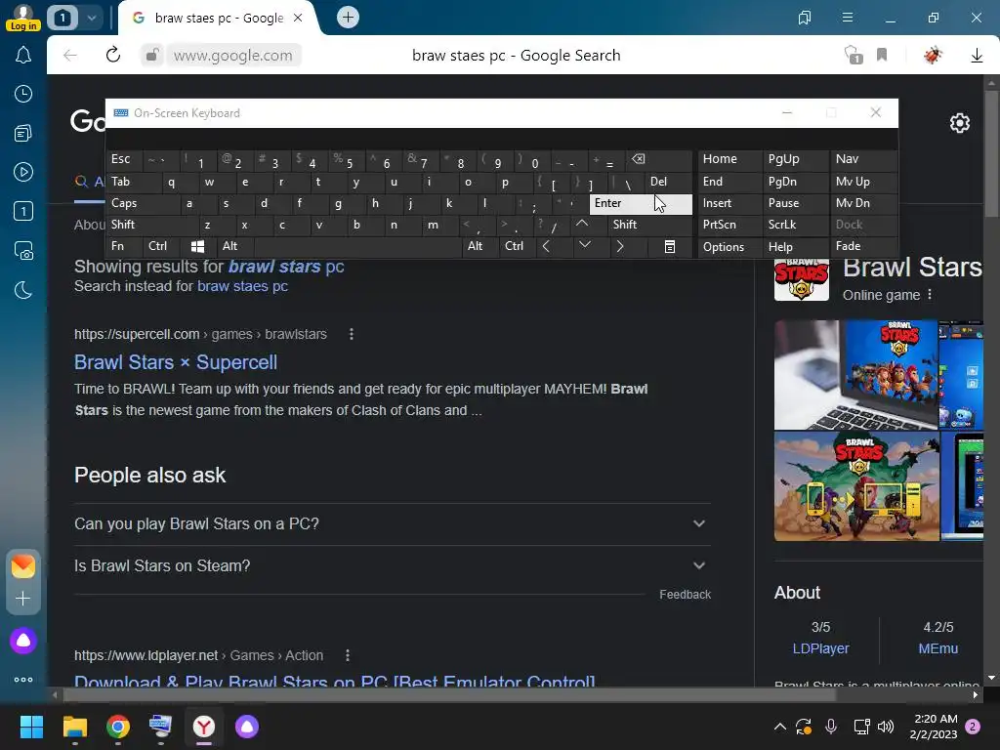This screenshot has height=750, width=1000.
Task: Bookmark this page
Action: [x=882, y=55]
